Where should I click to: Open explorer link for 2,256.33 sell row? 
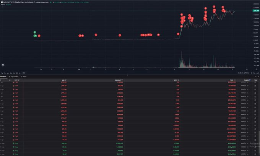click(x=255, y=111)
